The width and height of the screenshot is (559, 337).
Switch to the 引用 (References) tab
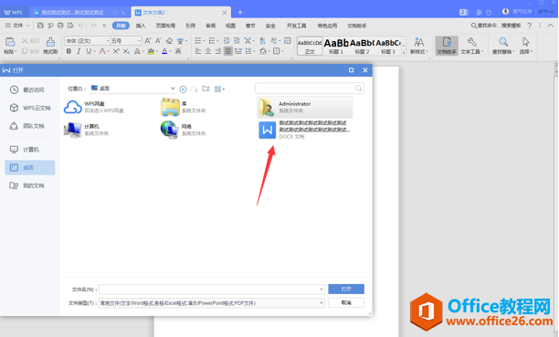point(190,26)
